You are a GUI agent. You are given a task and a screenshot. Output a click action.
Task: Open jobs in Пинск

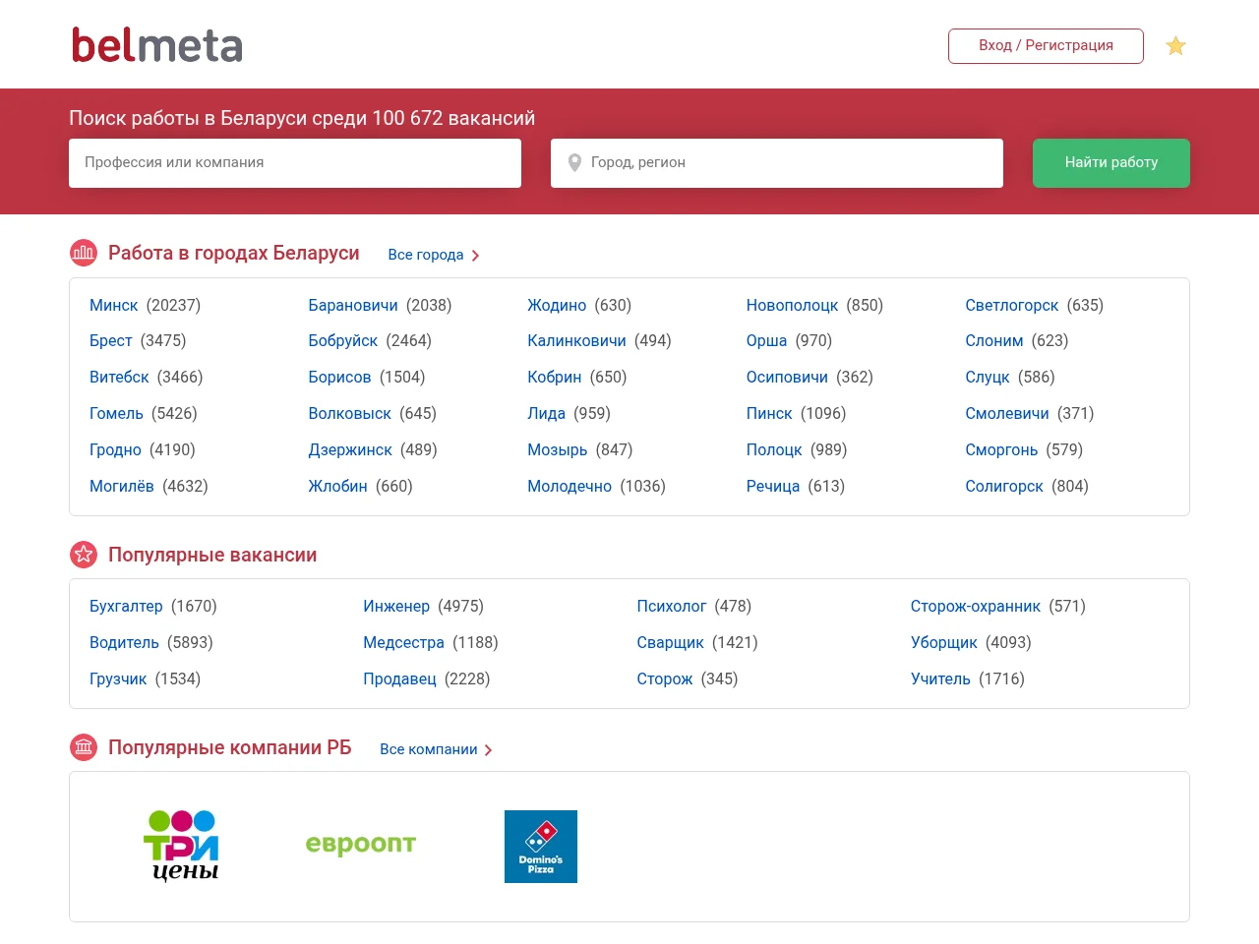point(769,413)
